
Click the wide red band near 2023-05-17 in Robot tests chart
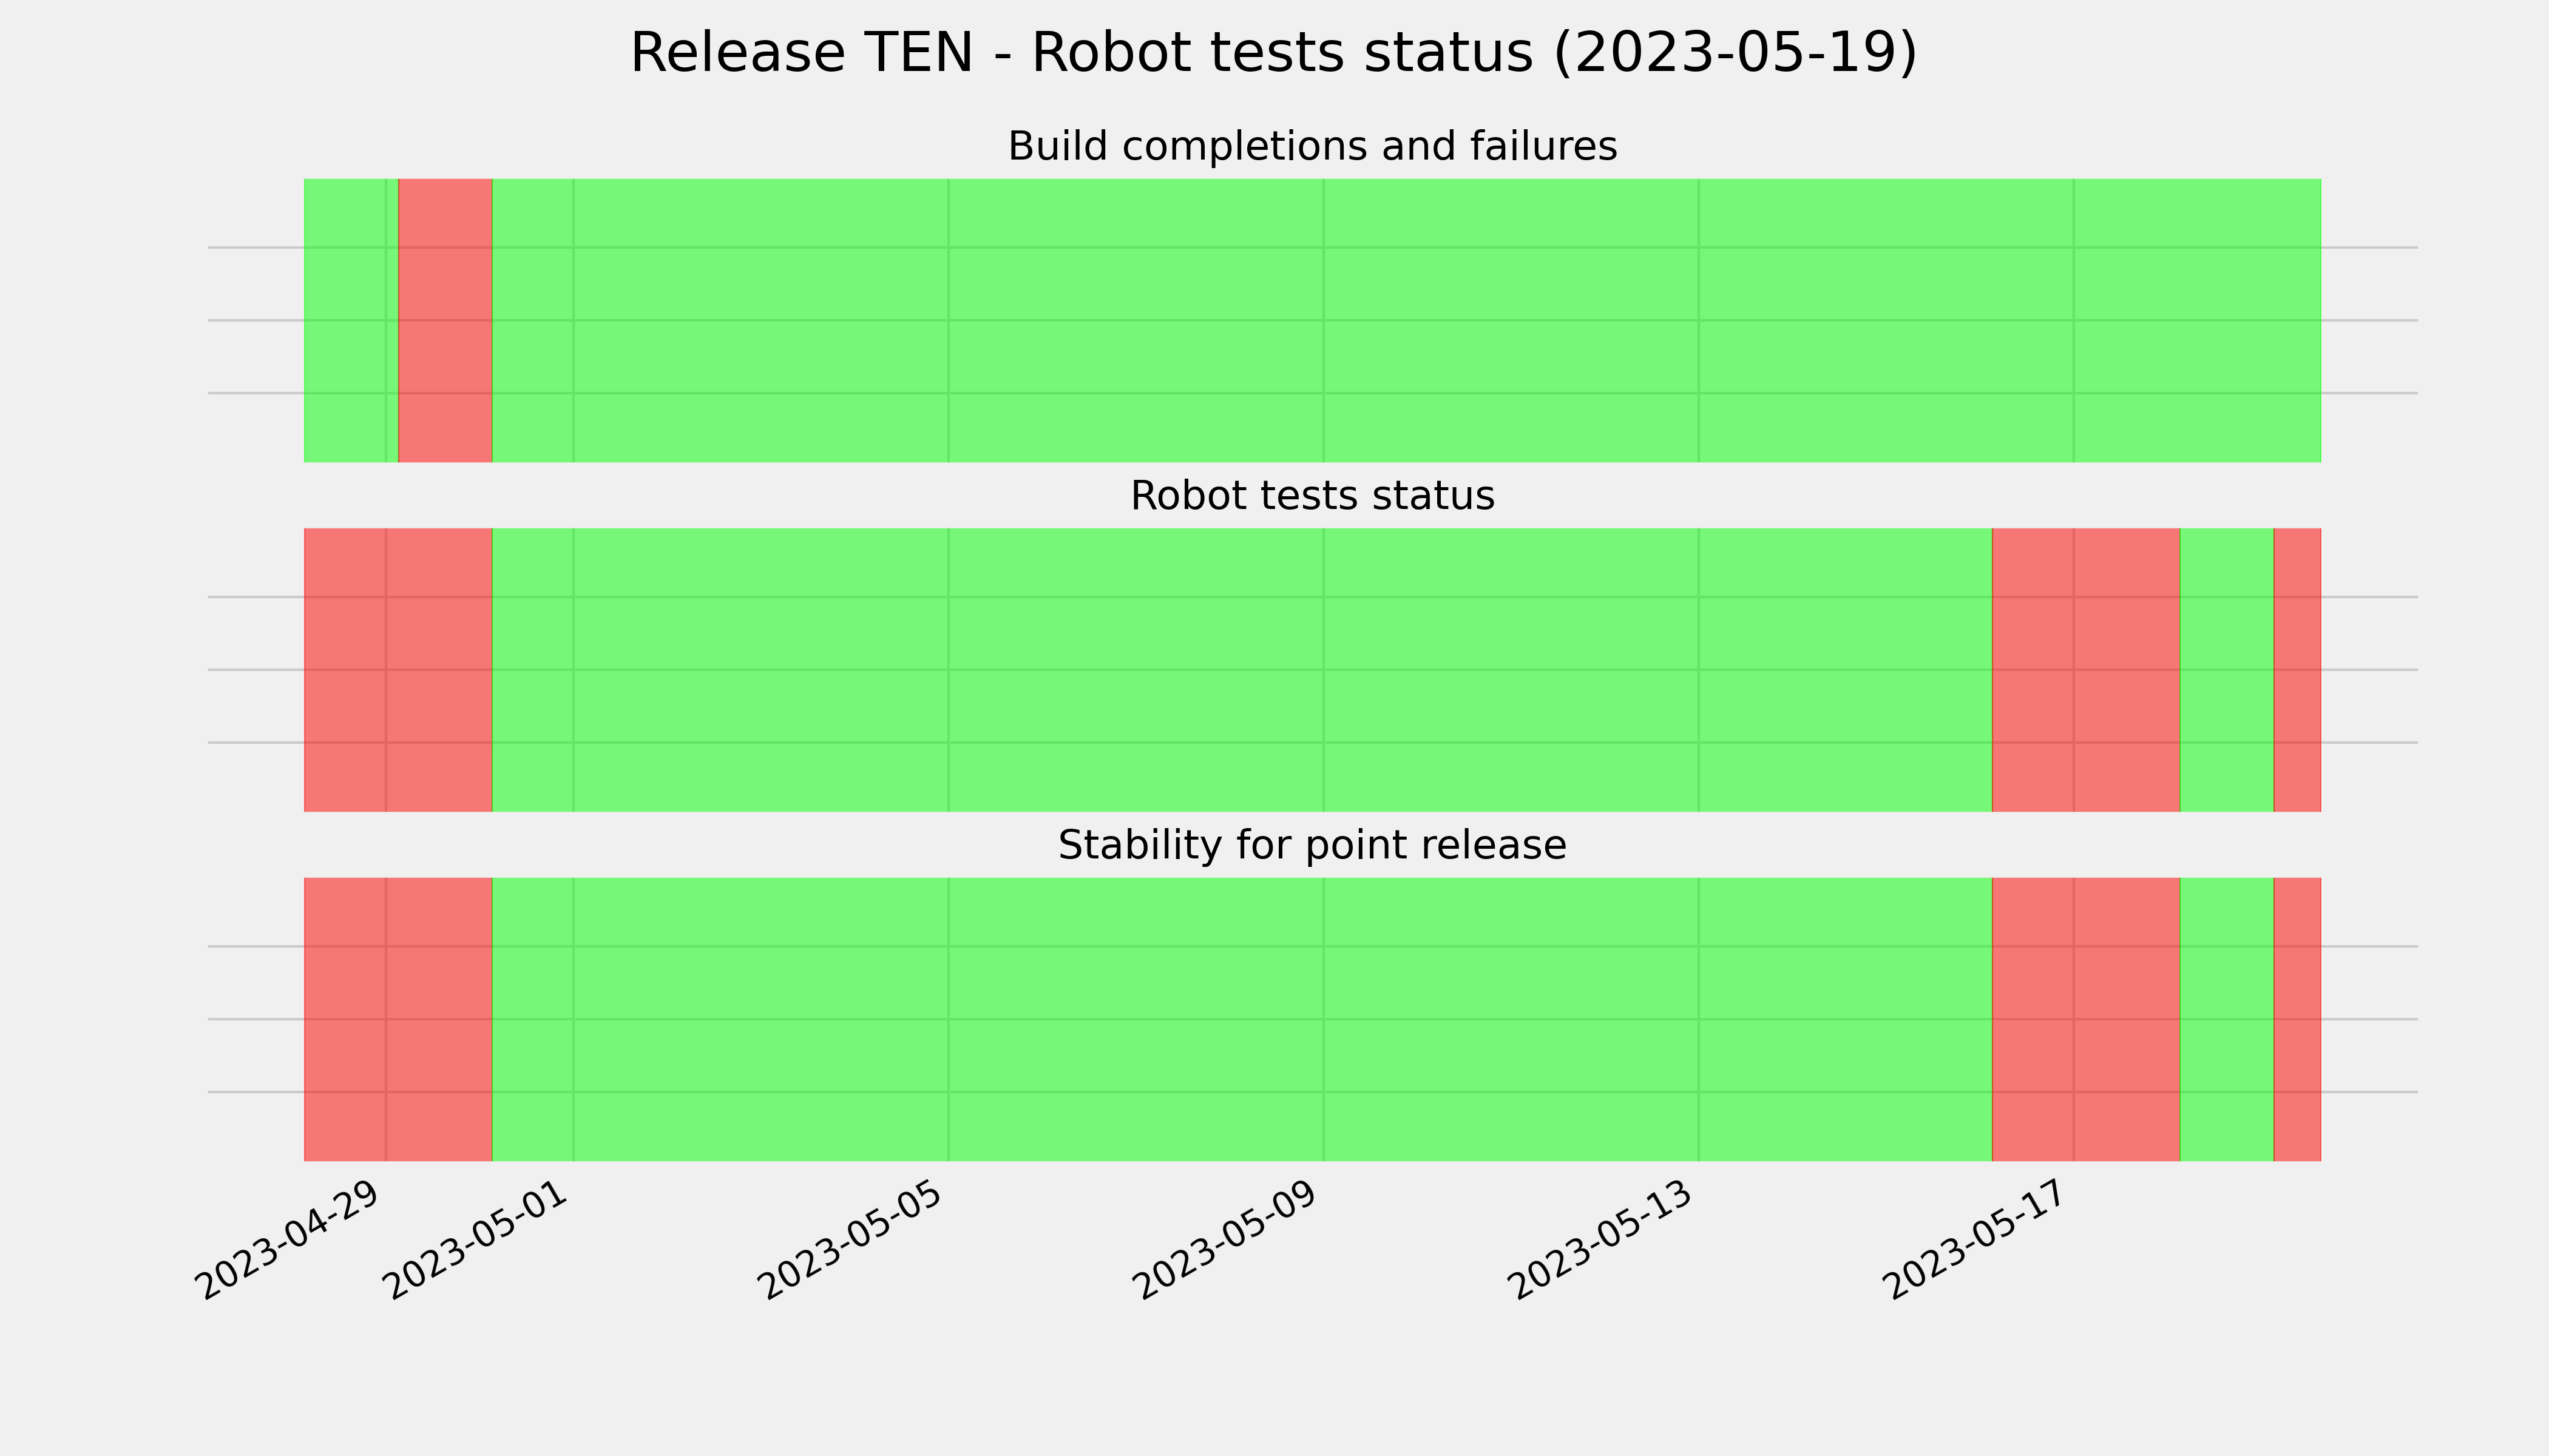2086,670
